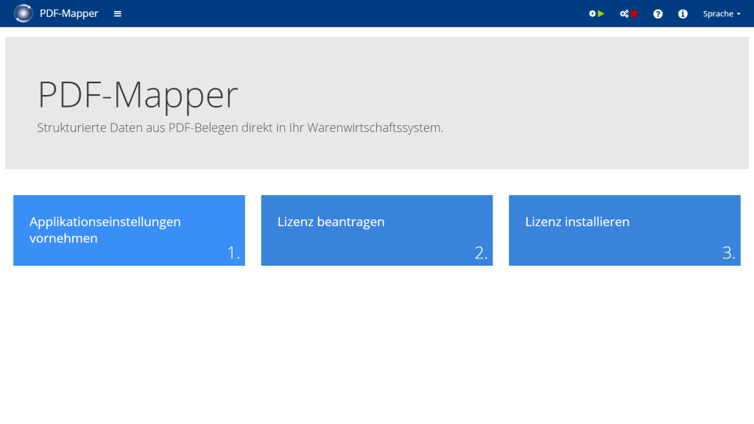This screenshot has height=424, width=754.
Task: Open the help question mark icon
Action: coord(658,14)
